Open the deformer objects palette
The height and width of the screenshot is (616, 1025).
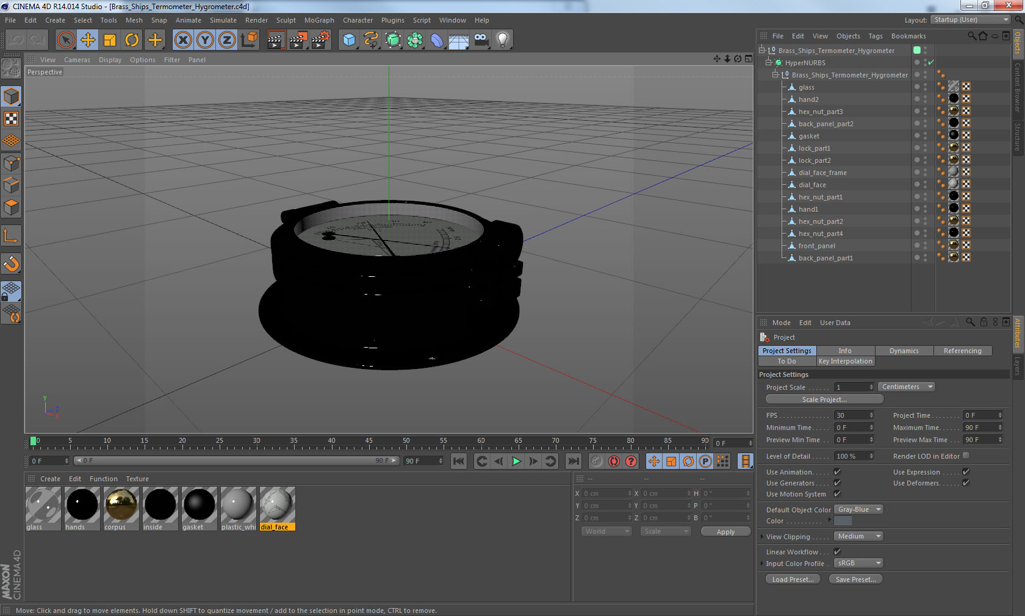(437, 40)
